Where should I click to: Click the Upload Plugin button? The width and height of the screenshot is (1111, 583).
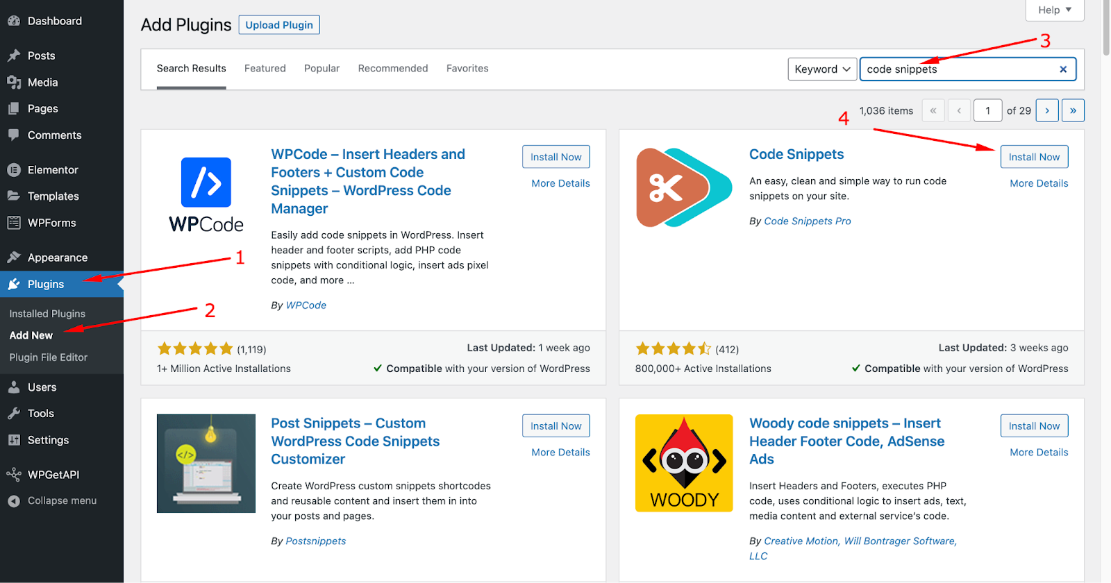coord(279,25)
